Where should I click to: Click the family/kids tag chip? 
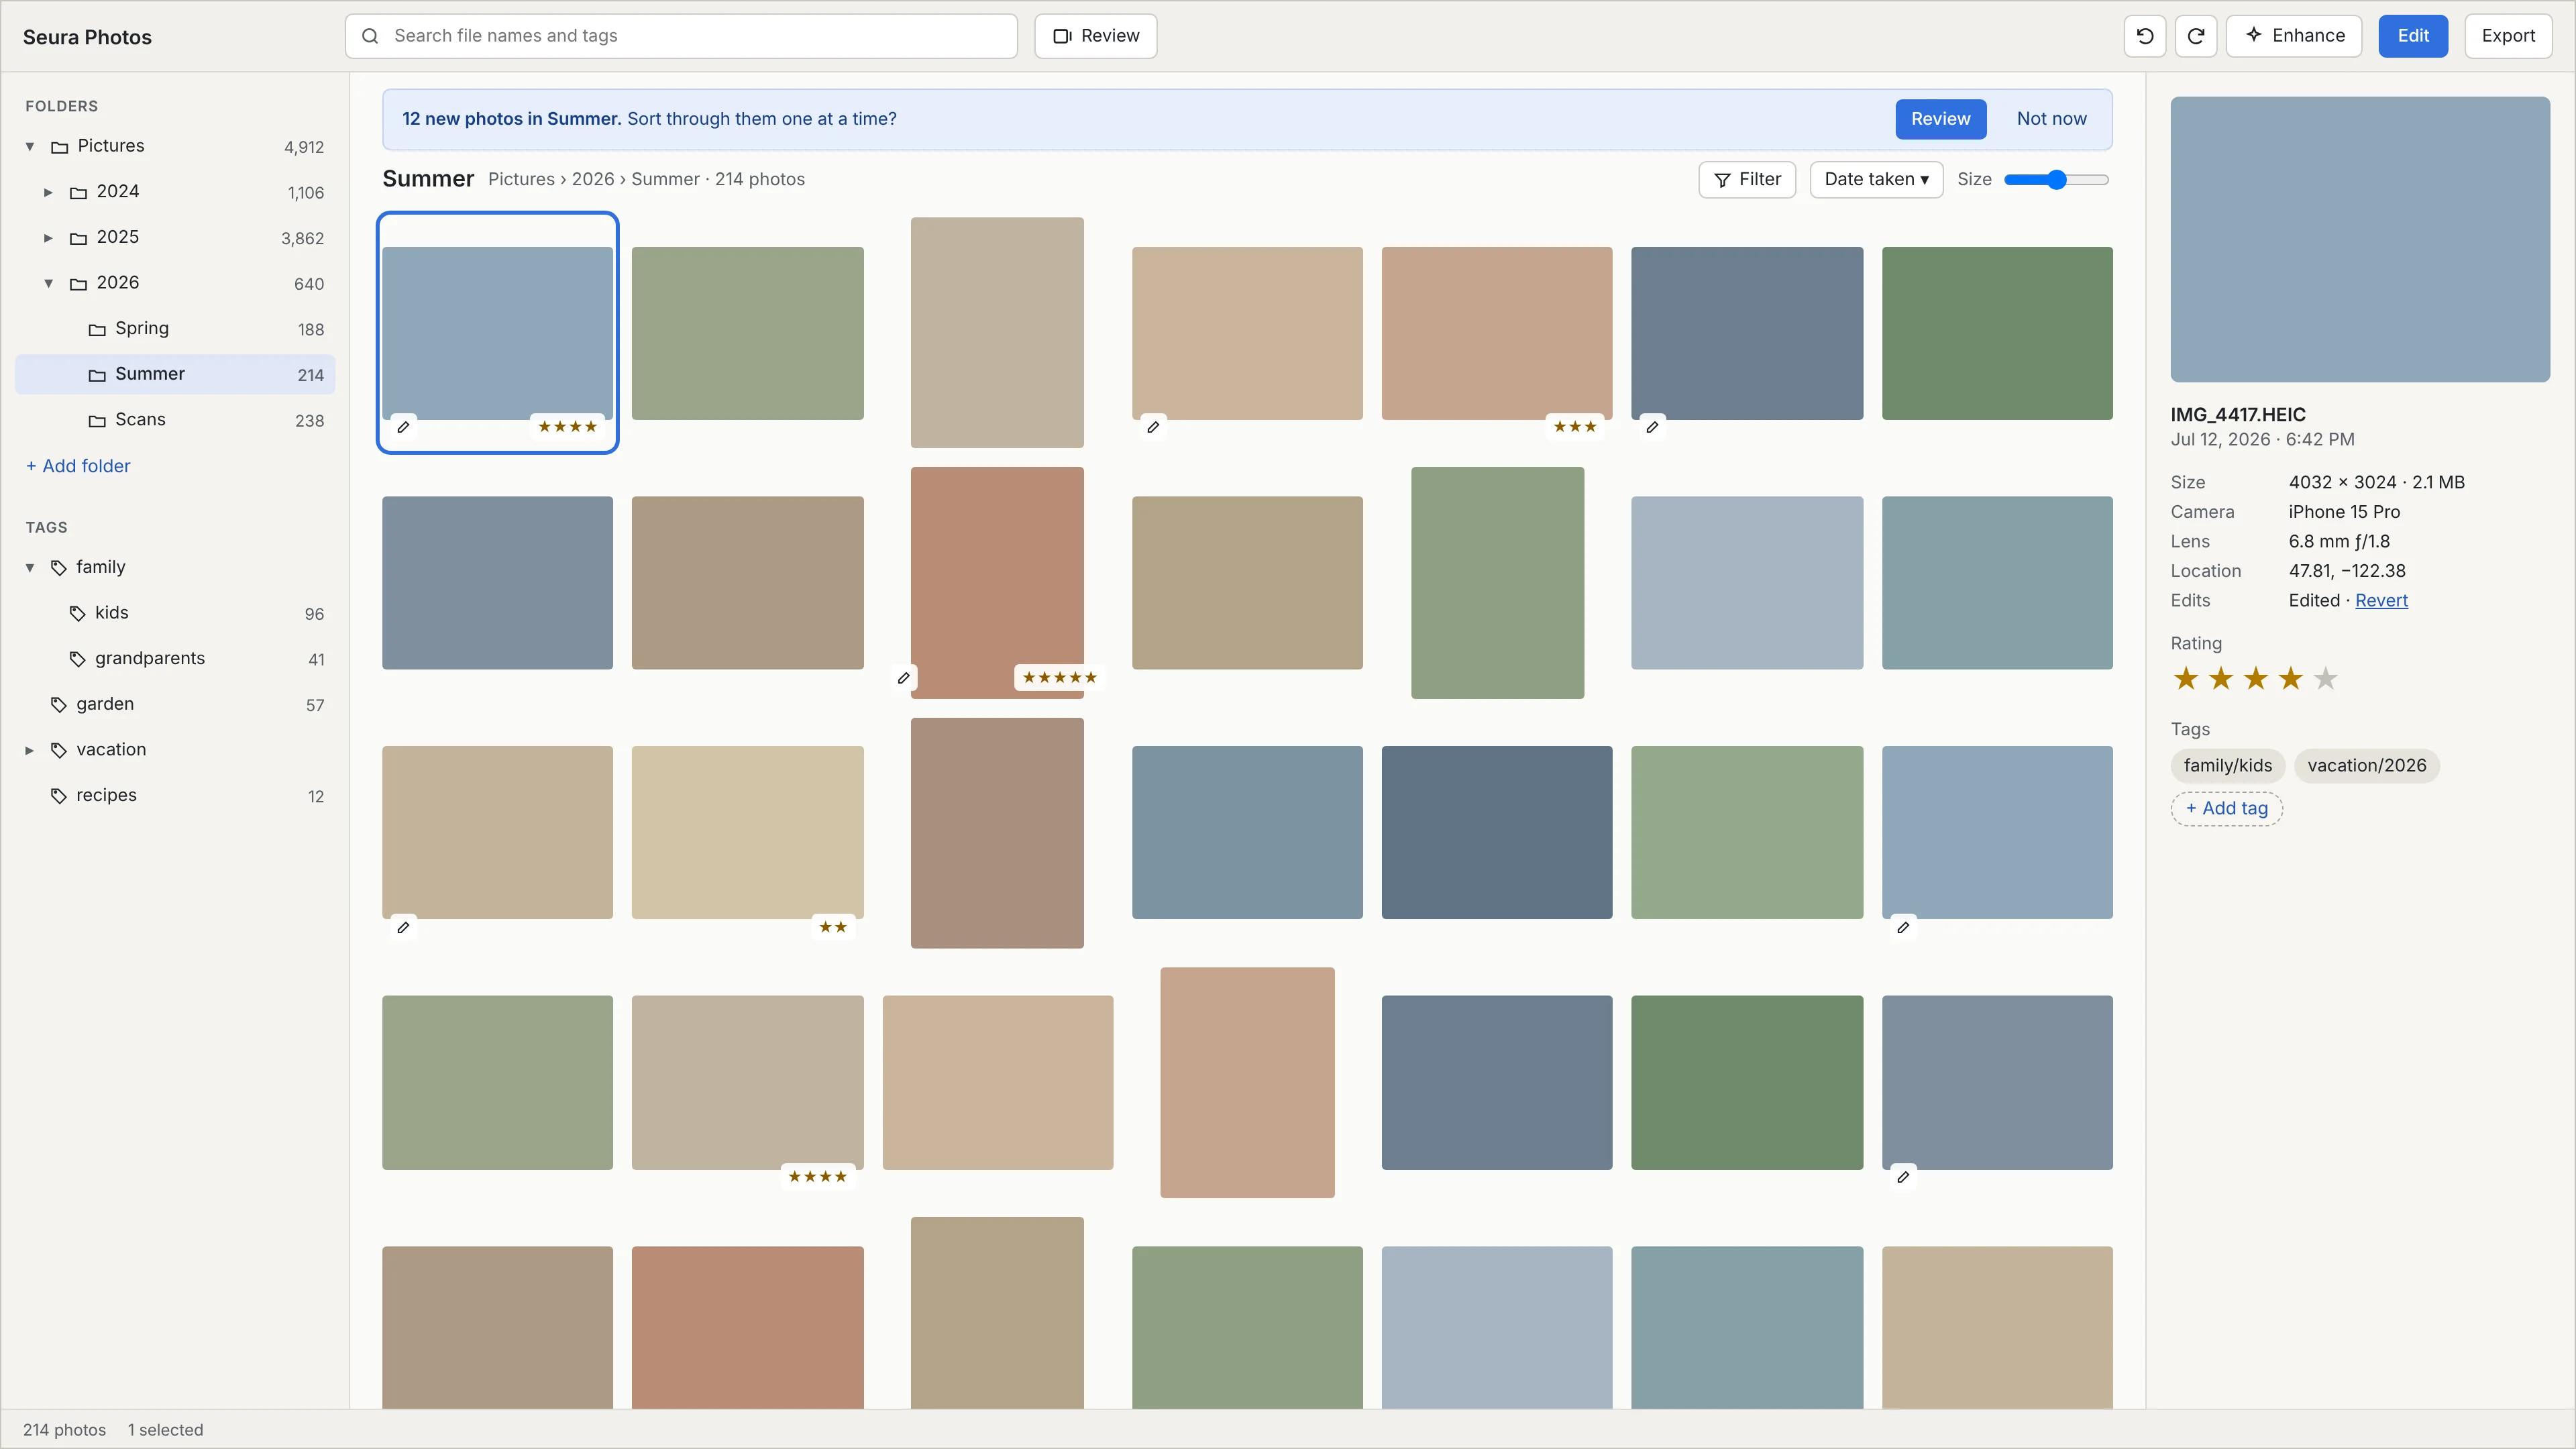pos(2227,766)
